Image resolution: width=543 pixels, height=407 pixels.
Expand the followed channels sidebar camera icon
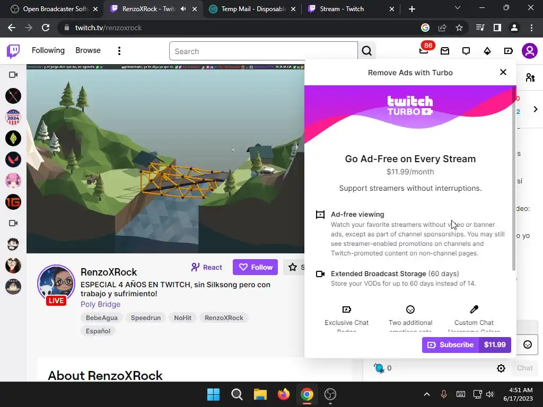point(13,75)
